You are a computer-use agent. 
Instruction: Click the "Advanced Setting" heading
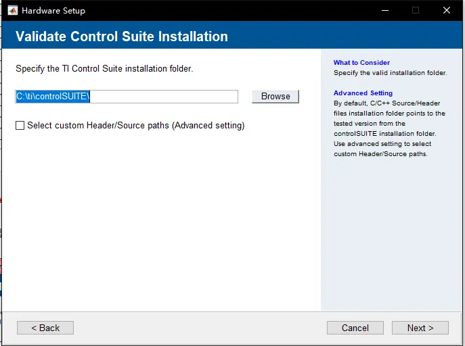click(x=363, y=93)
